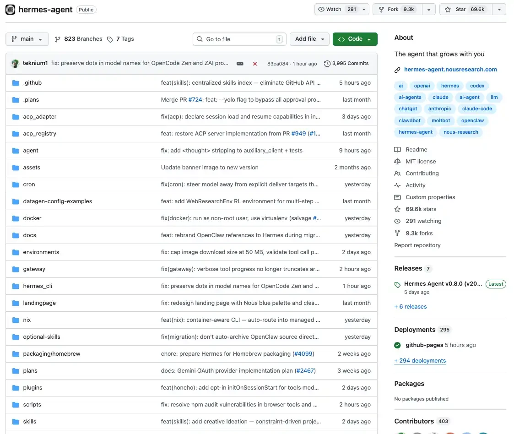Click the Activity pulse icon

pos(397,185)
